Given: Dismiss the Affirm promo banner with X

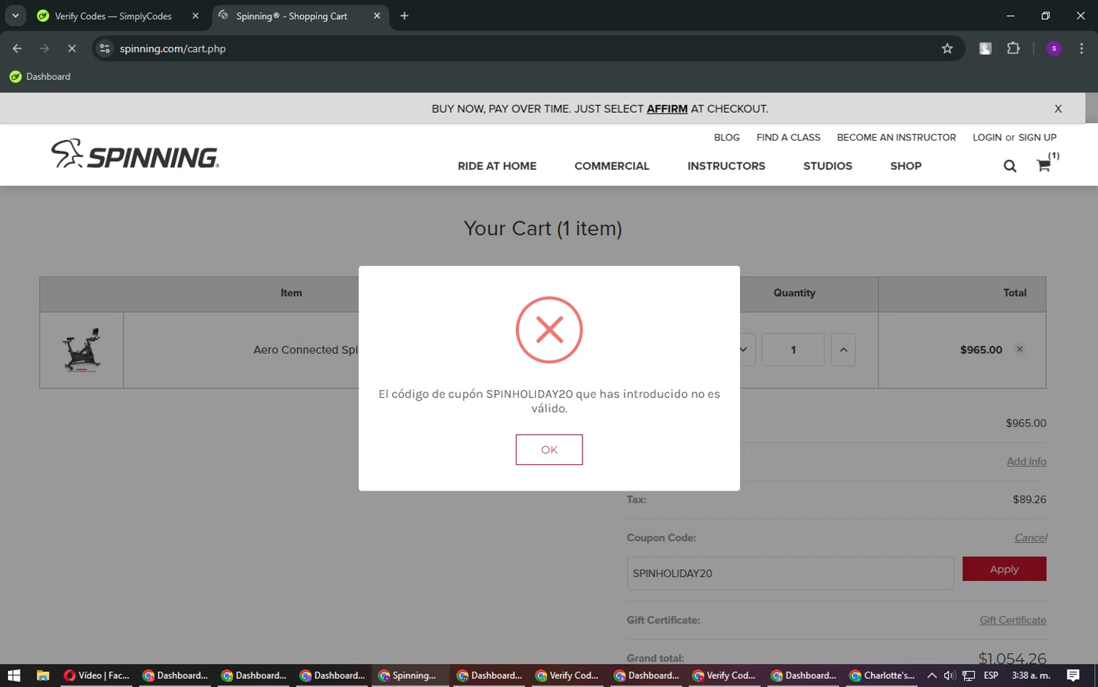Looking at the screenshot, I should pyautogui.click(x=1058, y=109).
